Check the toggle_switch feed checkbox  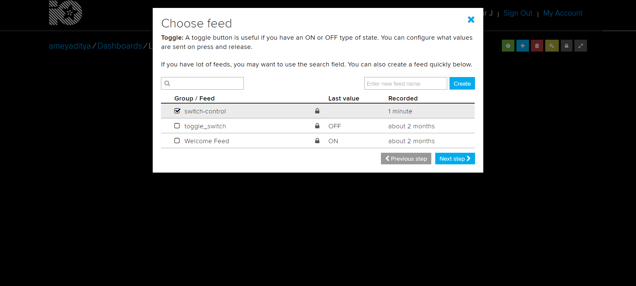click(x=177, y=126)
